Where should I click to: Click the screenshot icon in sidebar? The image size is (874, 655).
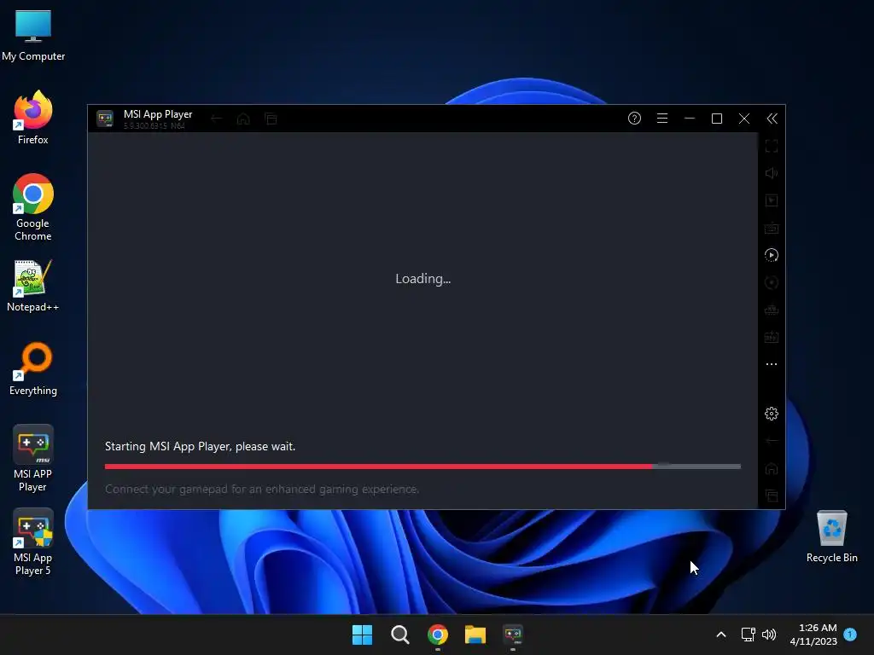tap(772, 337)
